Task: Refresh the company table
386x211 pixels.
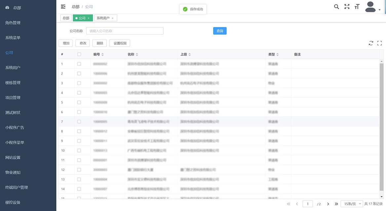Action: pos(371,43)
